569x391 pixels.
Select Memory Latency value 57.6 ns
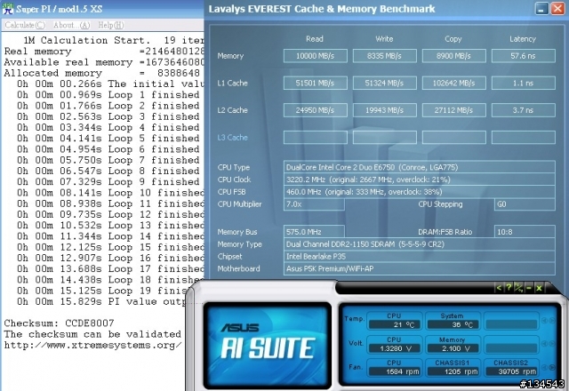(523, 56)
